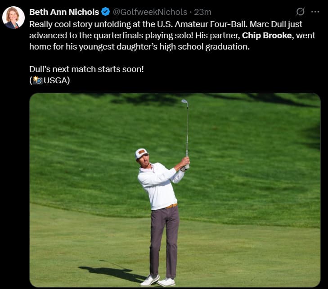The width and height of the screenshot is (328, 289).
Task: Click the golf club head in photo
Action: (x=184, y=103)
